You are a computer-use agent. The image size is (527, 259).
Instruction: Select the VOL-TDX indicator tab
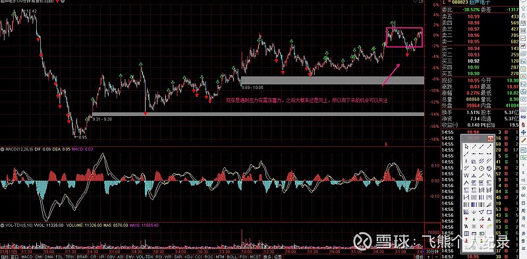145,256
